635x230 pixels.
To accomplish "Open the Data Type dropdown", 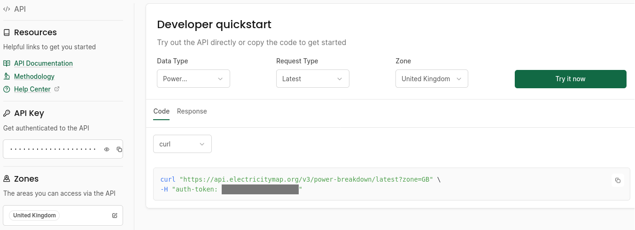I will pyautogui.click(x=194, y=79).
